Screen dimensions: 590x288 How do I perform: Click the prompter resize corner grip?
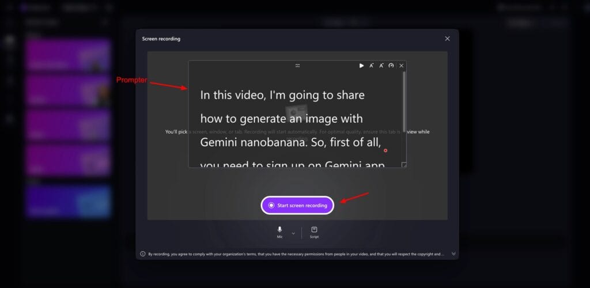[x=403, y=165]
